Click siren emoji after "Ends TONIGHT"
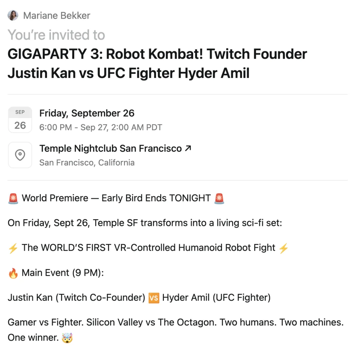Viewport: 351px width, 353px height. pyautogui.click(x=219, y=198)
